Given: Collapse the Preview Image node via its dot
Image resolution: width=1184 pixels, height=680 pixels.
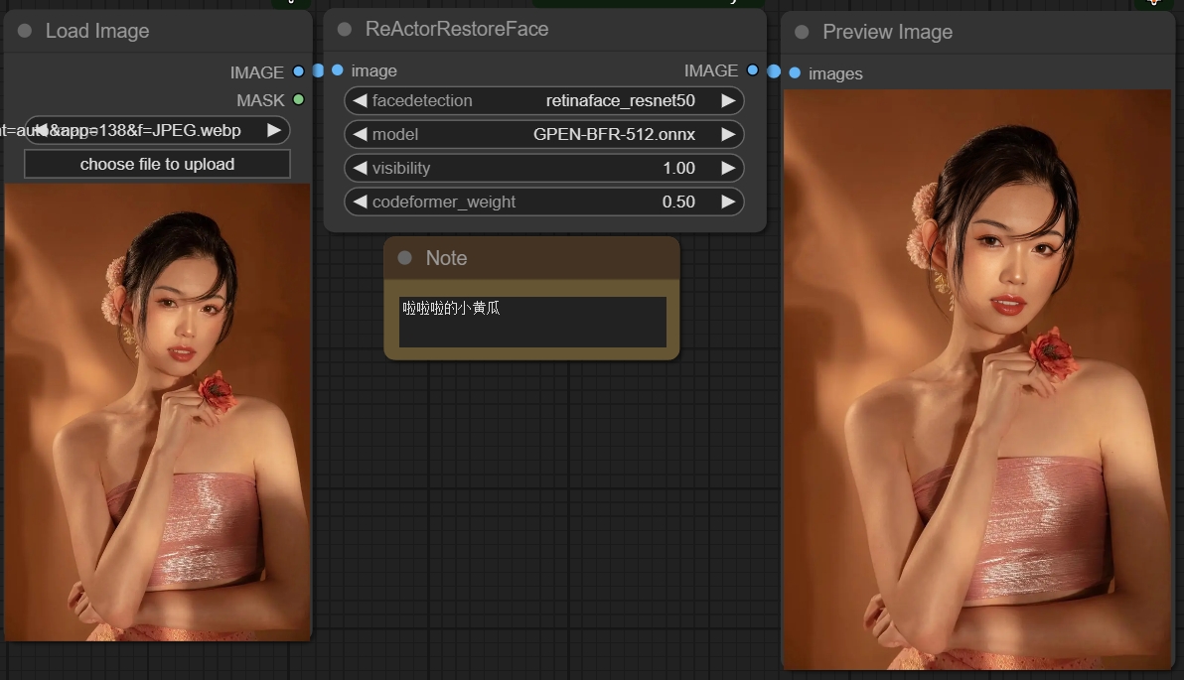Looking at the screenshot, I should (802, 33).
